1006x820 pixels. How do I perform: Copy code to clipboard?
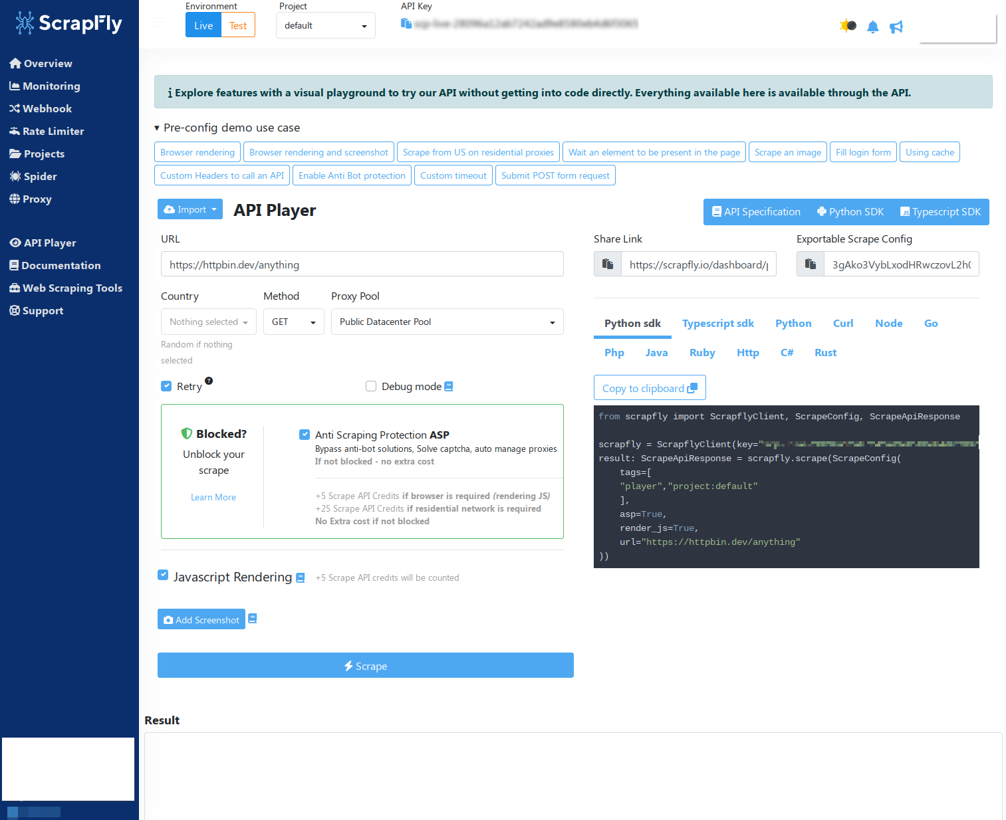click(650, 388)
